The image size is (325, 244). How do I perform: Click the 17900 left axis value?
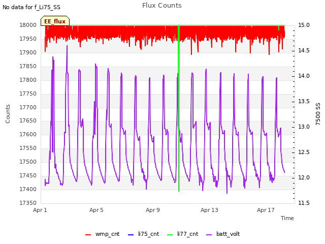click(x=28, y=52)
